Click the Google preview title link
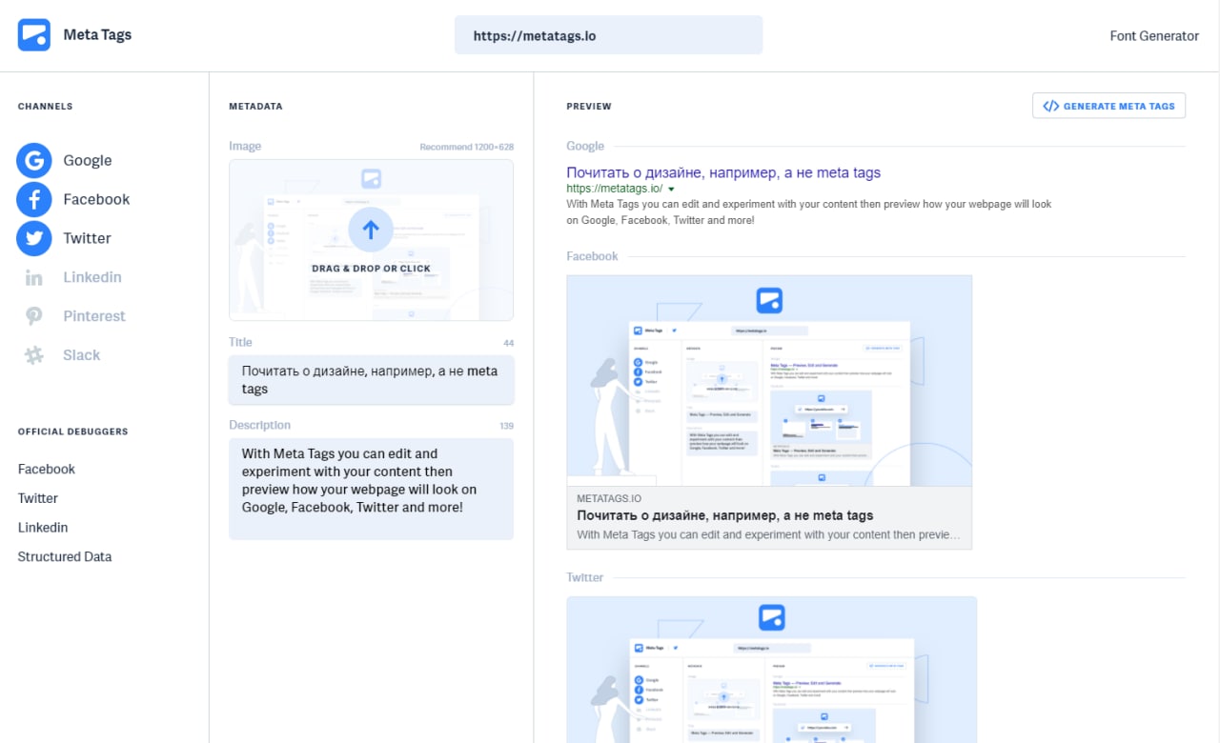 tap(723, 172)
